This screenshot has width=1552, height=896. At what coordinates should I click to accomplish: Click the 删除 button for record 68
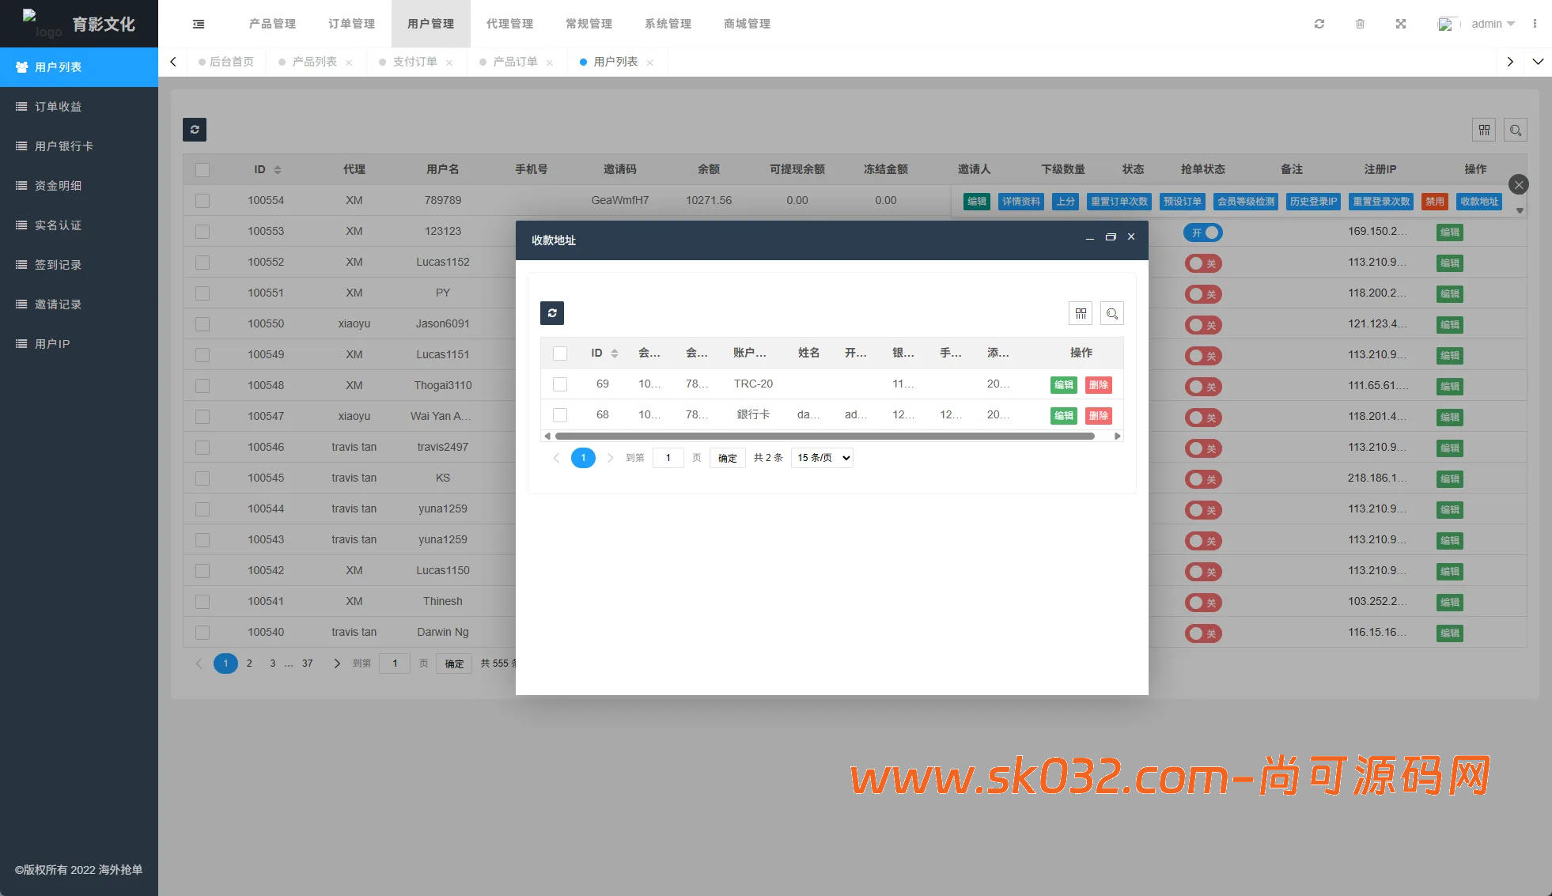[x=1099, y=415]
